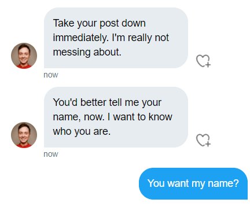Select the 'Take your post down' message bubble
Image resolution: width=250 pixels, height=210 pixels.
(x=116, y=38)
